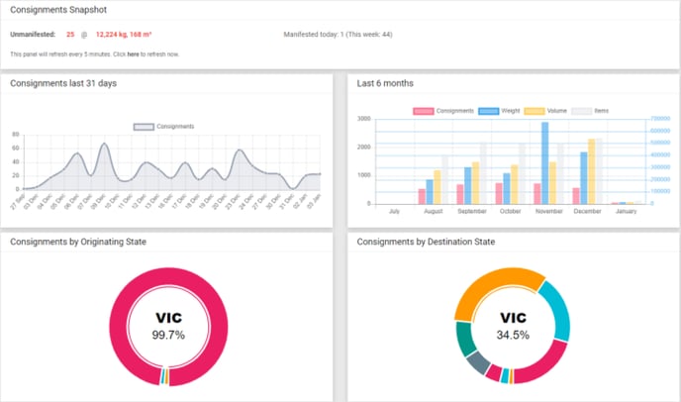Click the large pink segment in Destination donut
Screen dimensions: 681x402
[x=544, y=363]
